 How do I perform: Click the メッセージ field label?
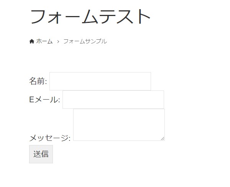pyautogui.click(x=50, y=138)
